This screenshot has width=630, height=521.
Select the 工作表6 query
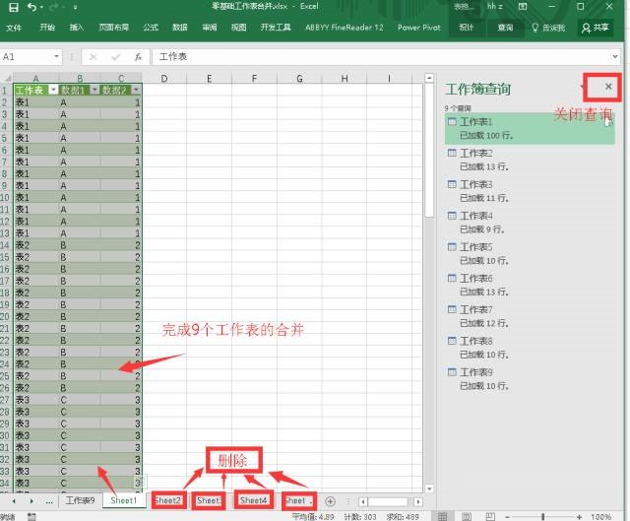point(530,285)
